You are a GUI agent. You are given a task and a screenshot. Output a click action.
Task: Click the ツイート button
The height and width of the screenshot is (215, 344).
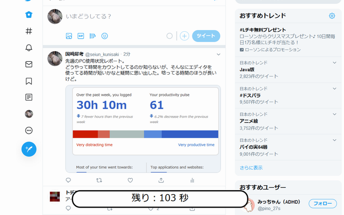point(206,36)
